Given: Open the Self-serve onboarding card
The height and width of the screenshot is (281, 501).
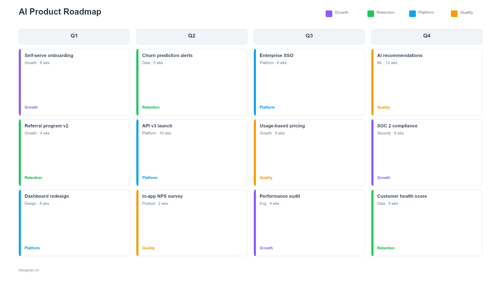Looking at the screenshot, I should pyautogui.click(x=74, y=82).
